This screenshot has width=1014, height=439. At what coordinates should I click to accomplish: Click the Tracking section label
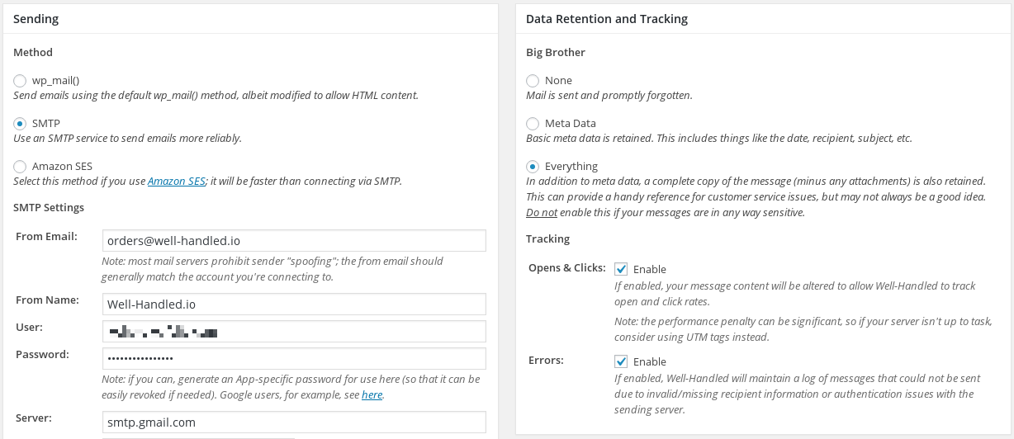click(548, 238)
